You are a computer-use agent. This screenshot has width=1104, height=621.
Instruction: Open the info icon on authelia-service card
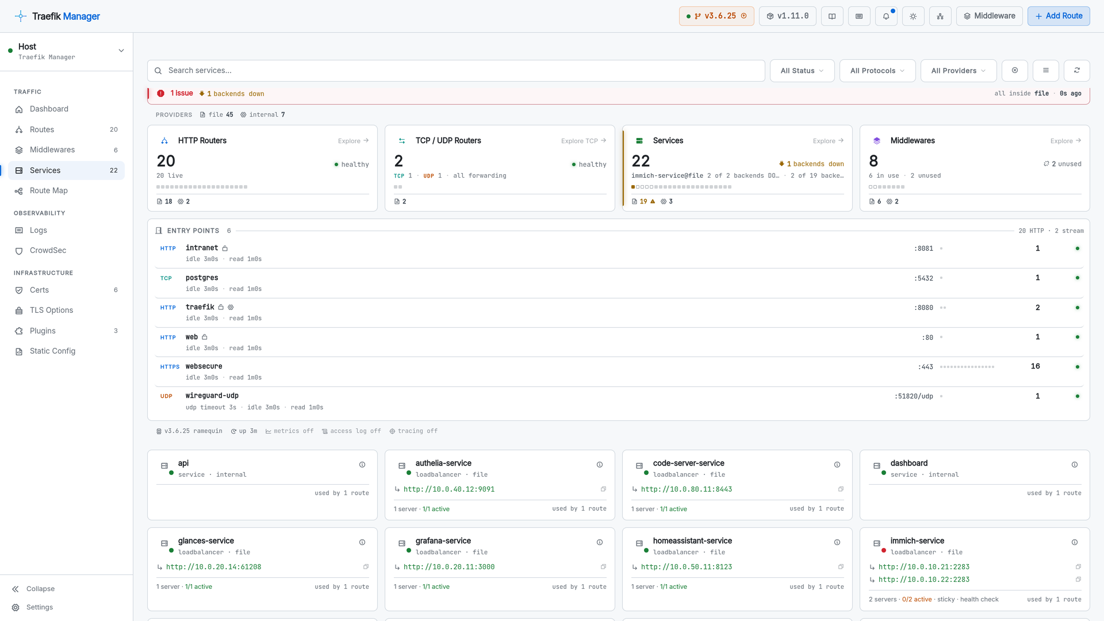coord(600,465)
